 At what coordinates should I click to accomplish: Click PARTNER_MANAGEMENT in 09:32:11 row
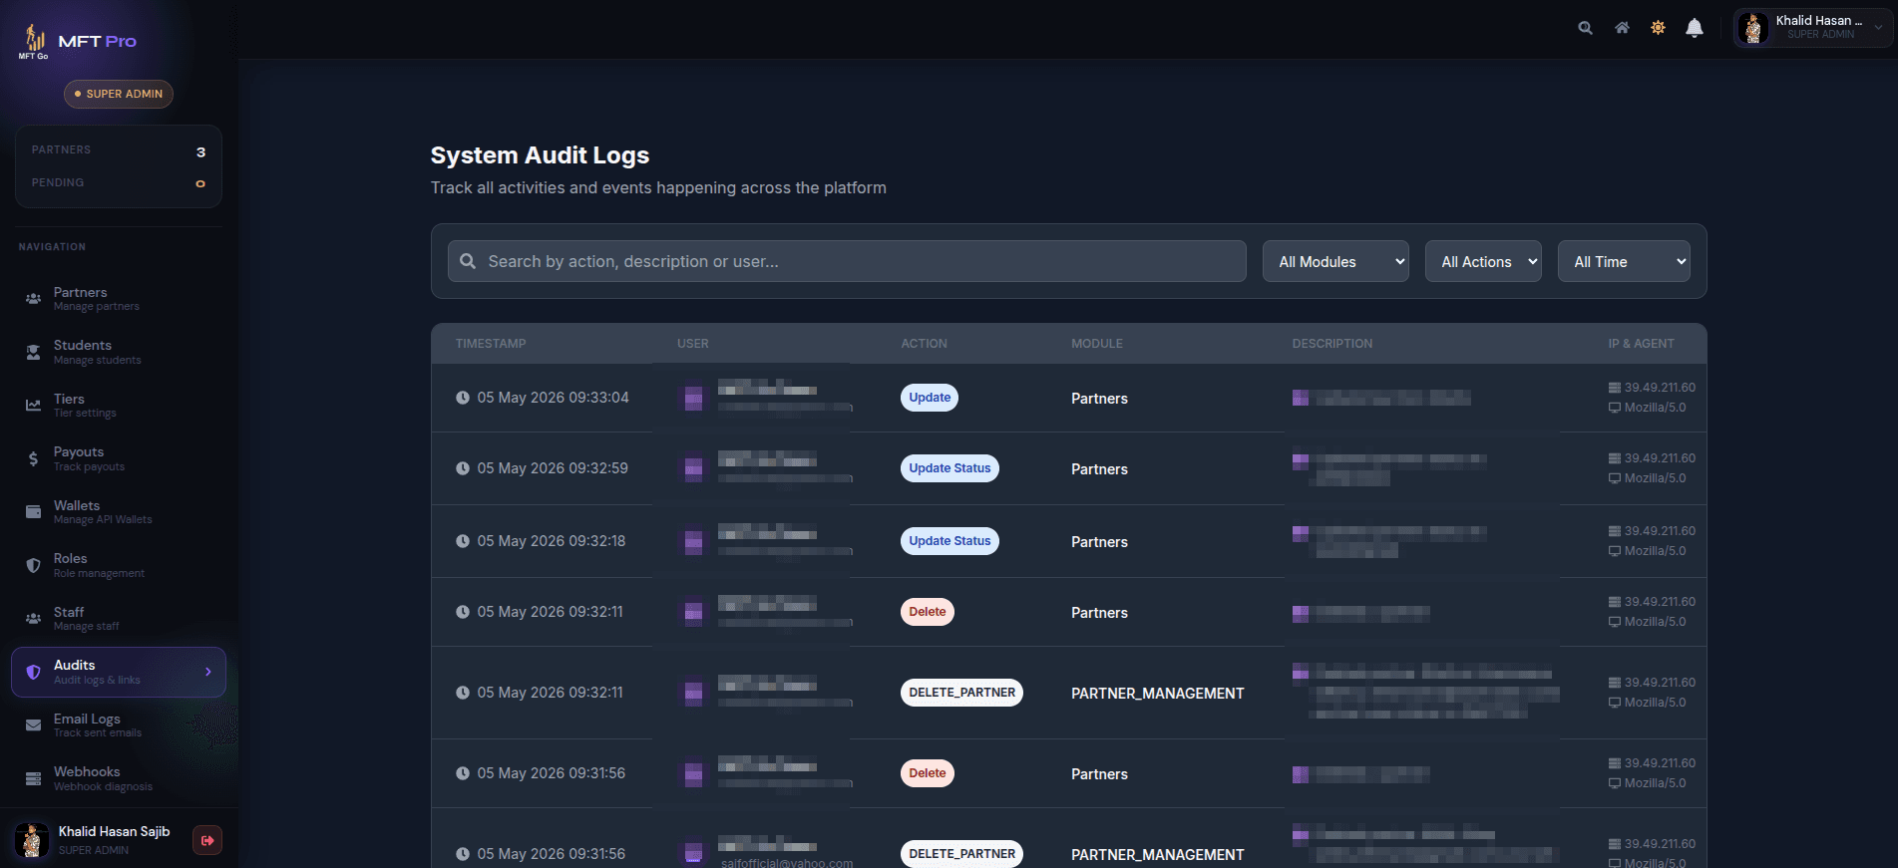[1158, 694]
